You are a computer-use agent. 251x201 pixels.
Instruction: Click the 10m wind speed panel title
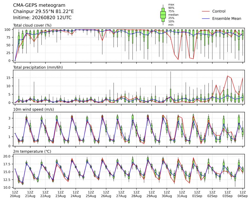(x=33, y=110)
